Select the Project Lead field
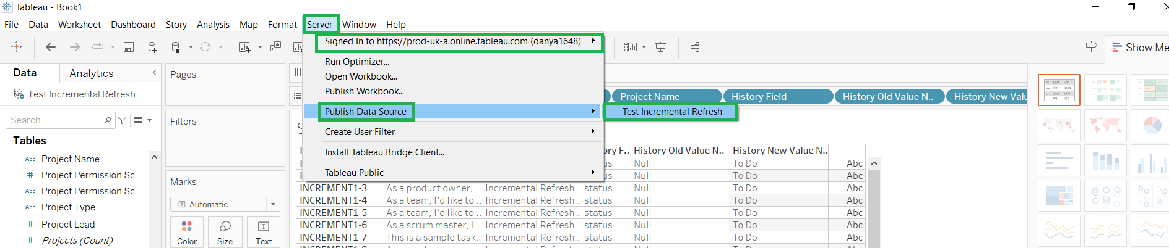1169x248 pixels. pyautogui.click(x=68, y=225)
